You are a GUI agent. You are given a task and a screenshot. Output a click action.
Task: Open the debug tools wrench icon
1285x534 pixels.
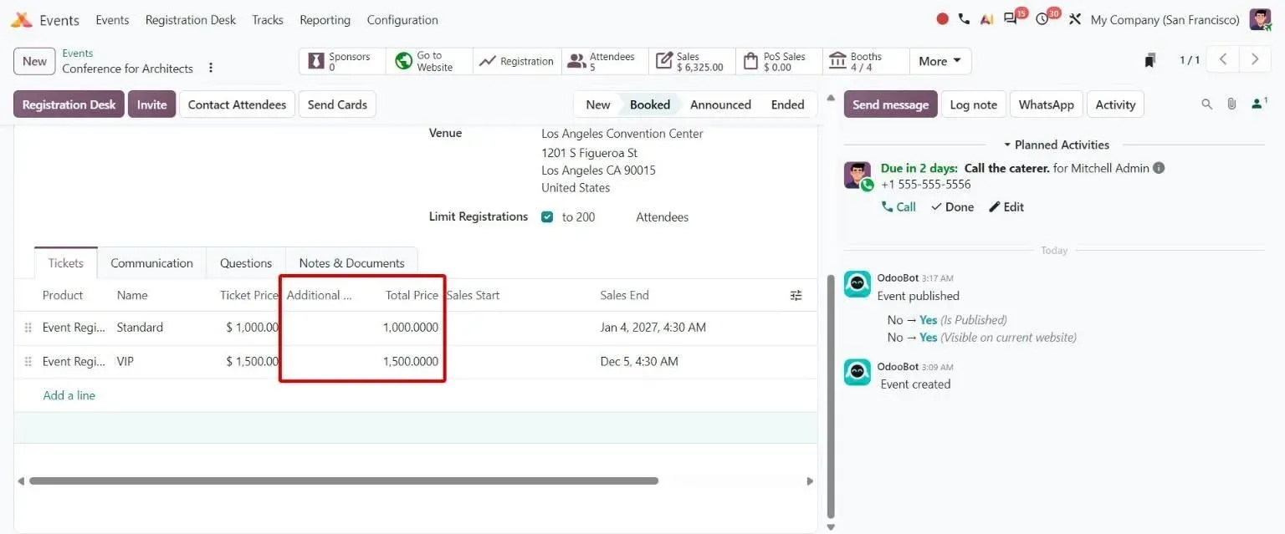[x=1075, y=19]
